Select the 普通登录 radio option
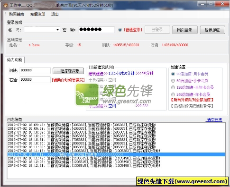This screenshot has width=230, height=187. point(120,30)
